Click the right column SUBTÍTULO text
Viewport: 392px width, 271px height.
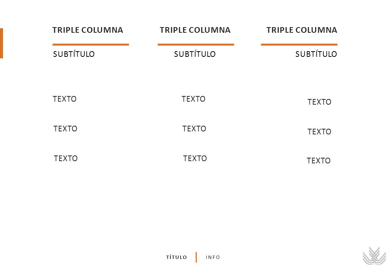316,54
